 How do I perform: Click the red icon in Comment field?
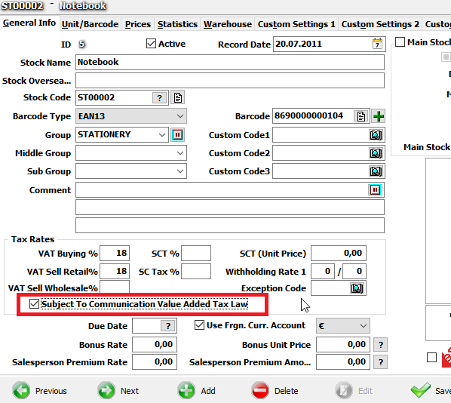tap(375, 190)
